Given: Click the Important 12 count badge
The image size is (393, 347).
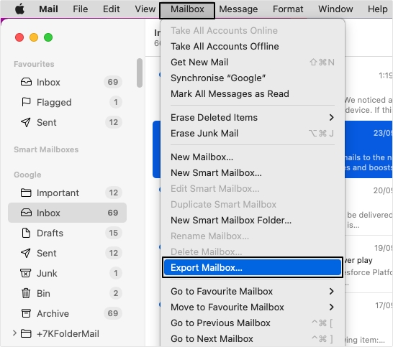Looking at the screenshot, I should (x=113, y=193).
